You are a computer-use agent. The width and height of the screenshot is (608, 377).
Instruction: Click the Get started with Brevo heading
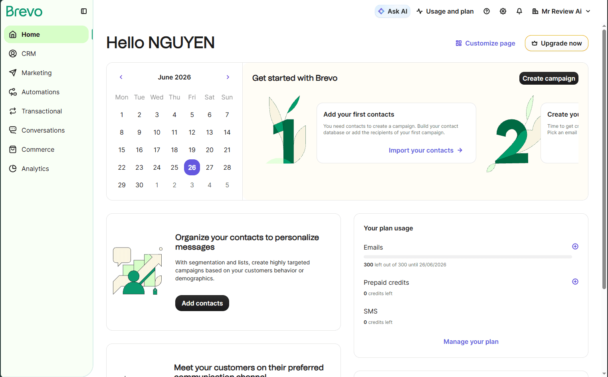coord(295,78)
